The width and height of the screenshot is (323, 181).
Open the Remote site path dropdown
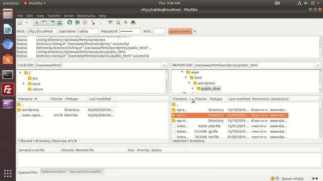[318, 65]
